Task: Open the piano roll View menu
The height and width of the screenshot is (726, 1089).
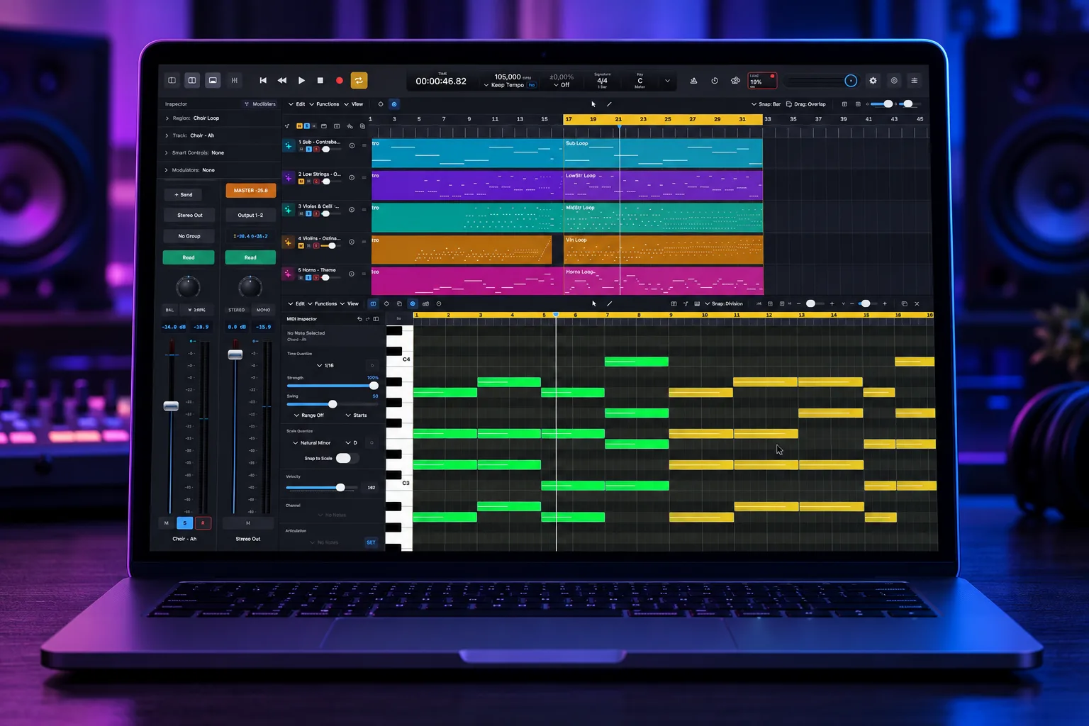Action: tap(350, 303)
